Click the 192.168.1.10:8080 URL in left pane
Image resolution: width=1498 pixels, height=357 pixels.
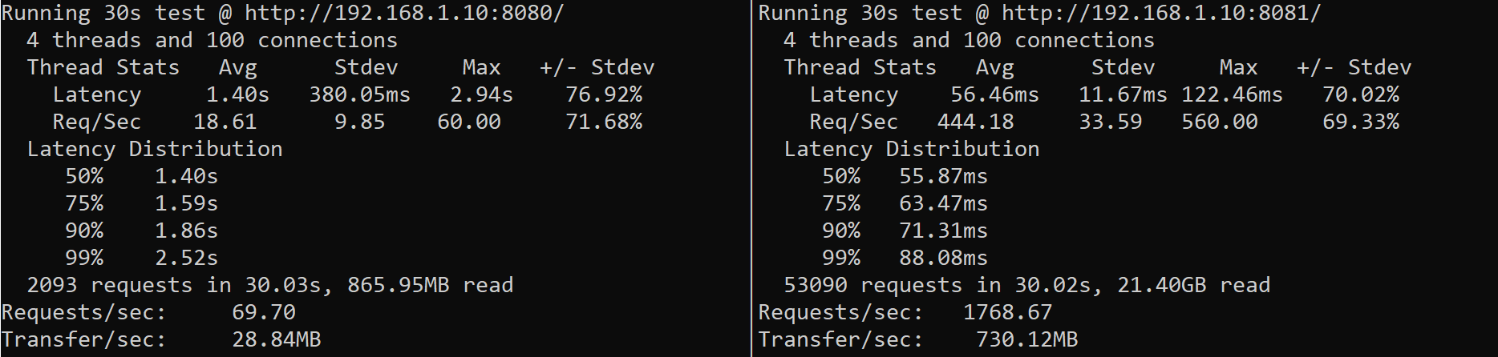pyautogui.click(x=404, y=14)
